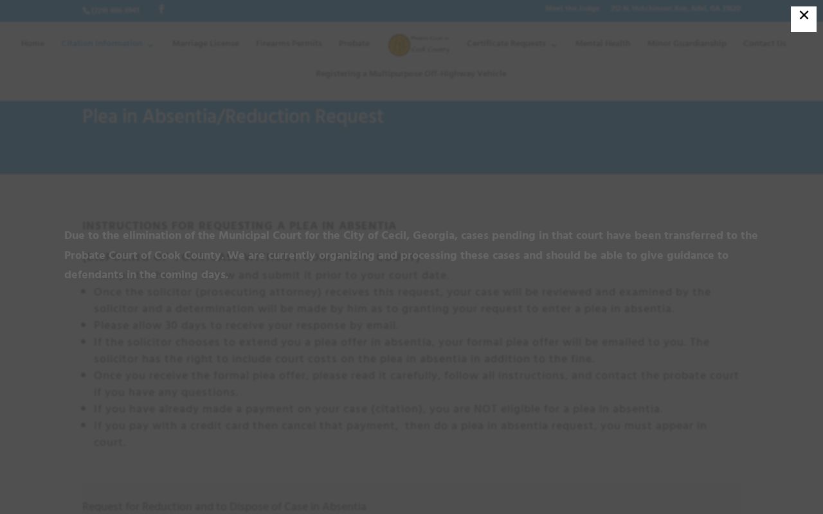Close the announcement overlay with the X
823x514 pixels.
804,19
